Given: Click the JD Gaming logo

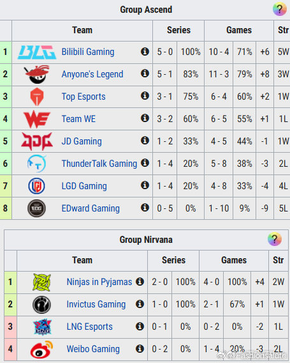Looking at the screenshot, I should click(37, 141).
